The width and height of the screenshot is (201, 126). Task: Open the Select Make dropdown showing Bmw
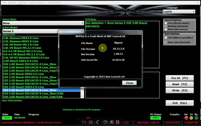pyautogui.click(x=43, y=23)
